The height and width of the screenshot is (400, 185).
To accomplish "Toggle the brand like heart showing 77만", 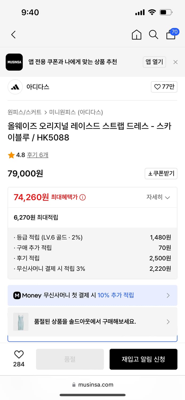I will pos(164,87).
